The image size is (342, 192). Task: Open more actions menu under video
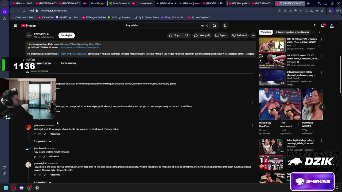point(253,35)
